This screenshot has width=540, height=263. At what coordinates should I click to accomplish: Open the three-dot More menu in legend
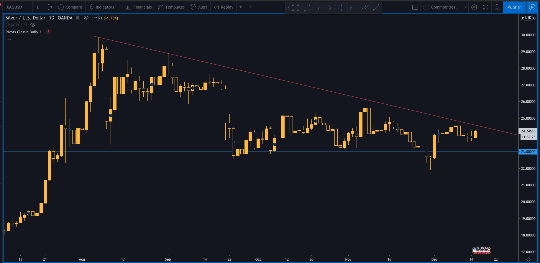94,18
